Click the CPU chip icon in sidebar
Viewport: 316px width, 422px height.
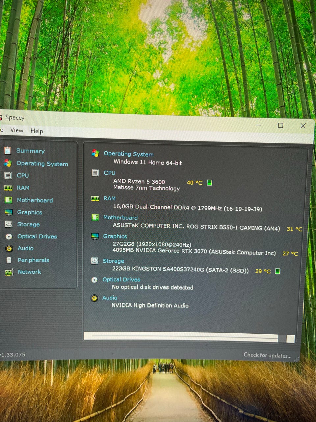coord(8,175)
